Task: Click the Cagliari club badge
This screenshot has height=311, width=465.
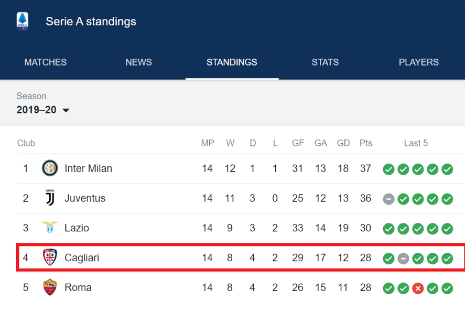Action: click(50, 258)
